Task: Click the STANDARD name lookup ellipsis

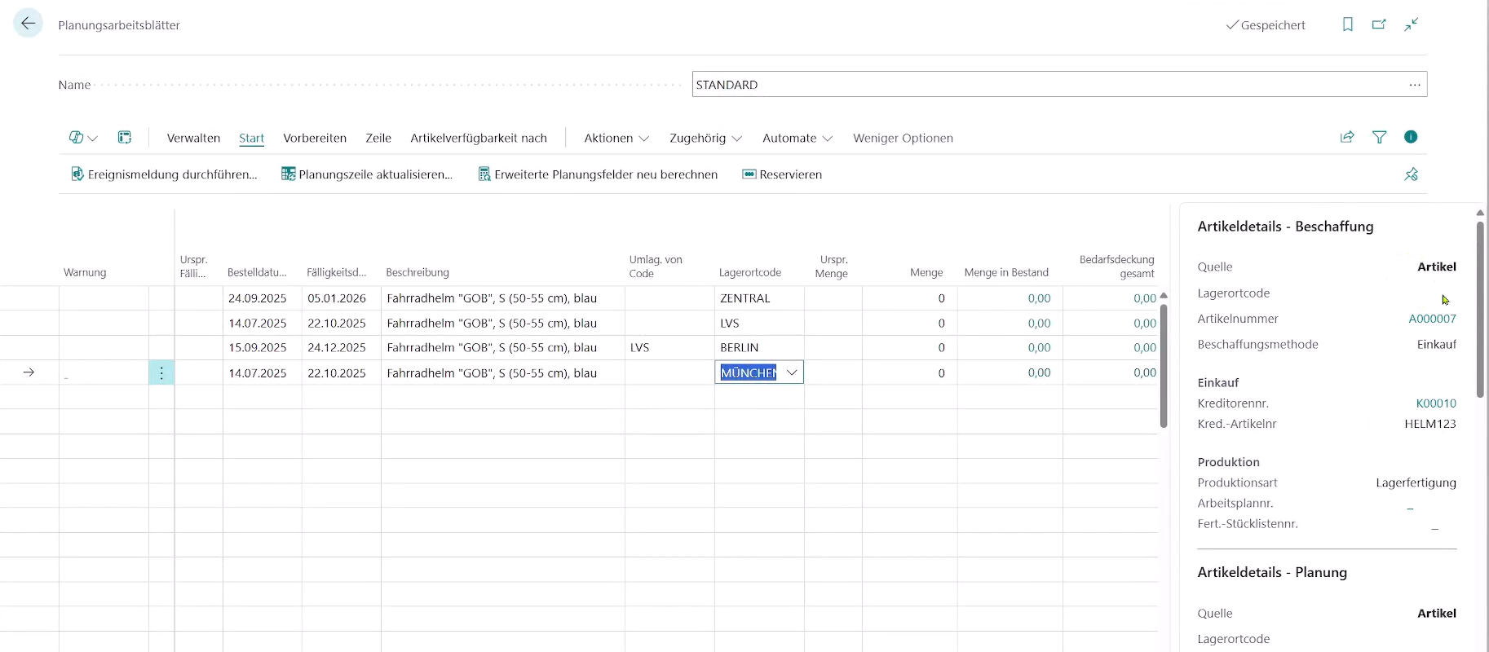Action: click(1414, 85)
